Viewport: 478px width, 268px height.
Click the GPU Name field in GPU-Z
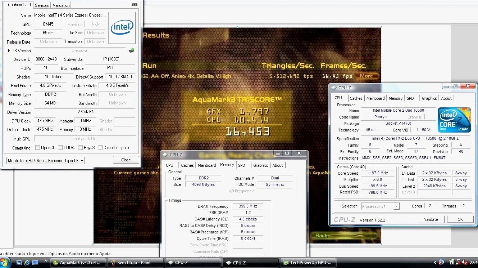[70, 15]
